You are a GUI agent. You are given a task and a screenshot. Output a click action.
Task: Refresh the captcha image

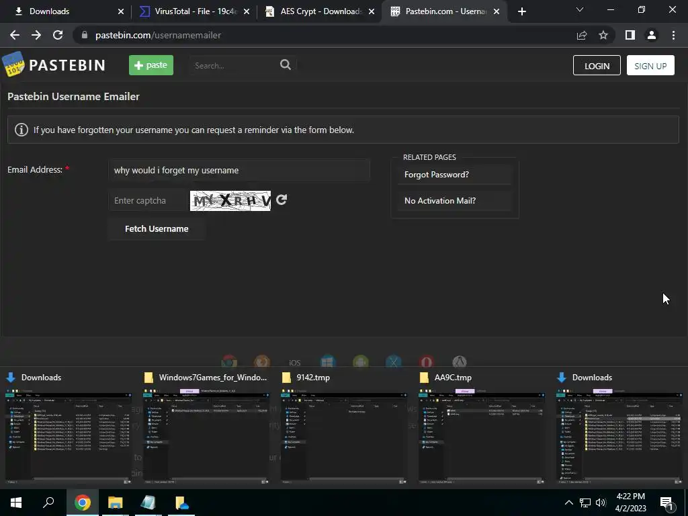click(282, 200)
